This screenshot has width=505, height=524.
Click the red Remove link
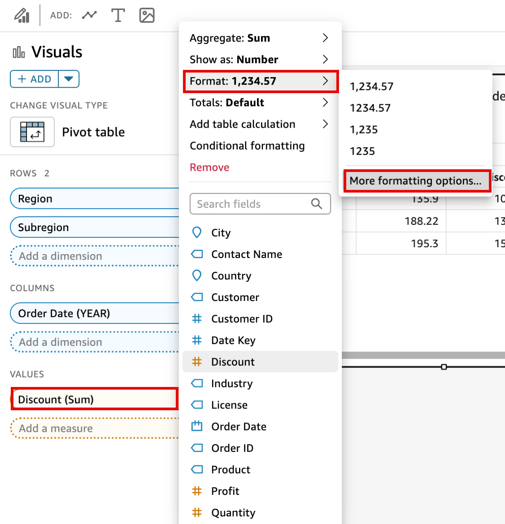[209, 167]
